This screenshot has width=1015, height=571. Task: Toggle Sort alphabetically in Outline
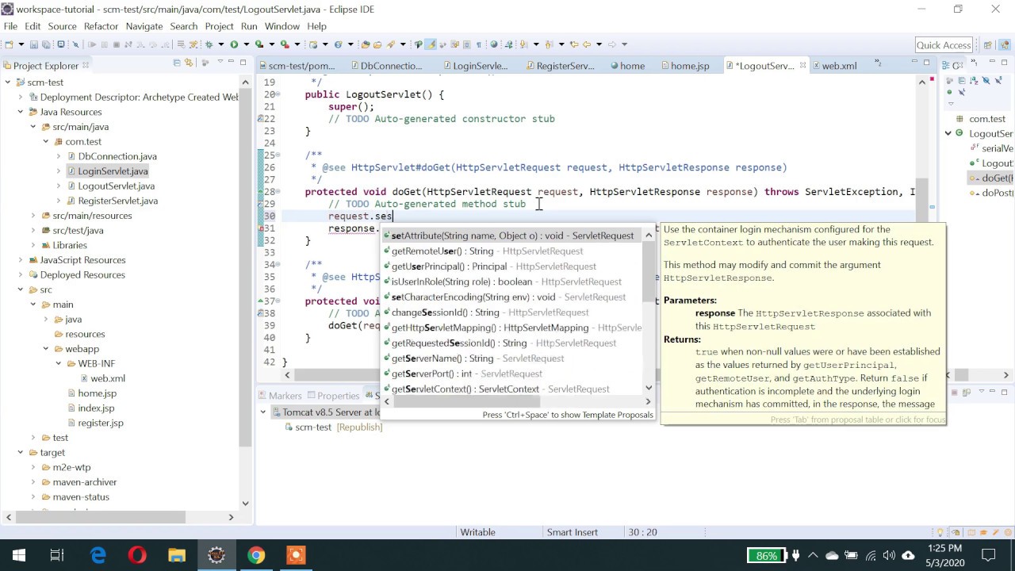click(x=974, y=80)
